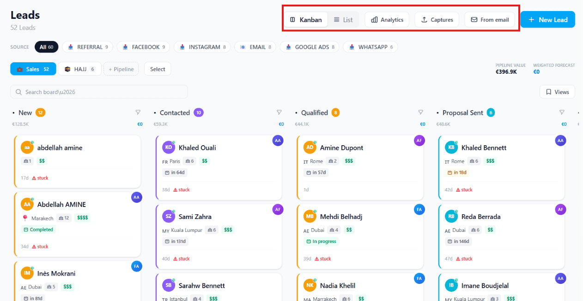The height and width of the screenshot is (301, 583).
Task: Click the In progress tag on Mehdi Belhadj
Action: [x=321, y=242]
